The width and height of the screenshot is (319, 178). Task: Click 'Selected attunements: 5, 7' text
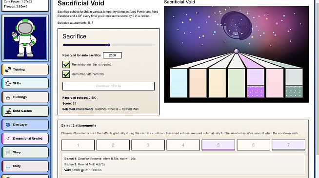(75, 23)
